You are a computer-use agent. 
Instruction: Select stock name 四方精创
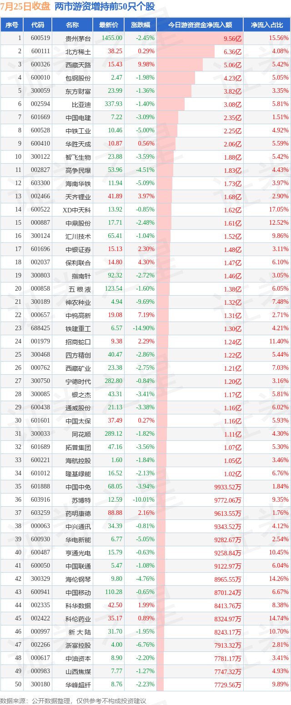pyautogui.click(x=78, y=355)
